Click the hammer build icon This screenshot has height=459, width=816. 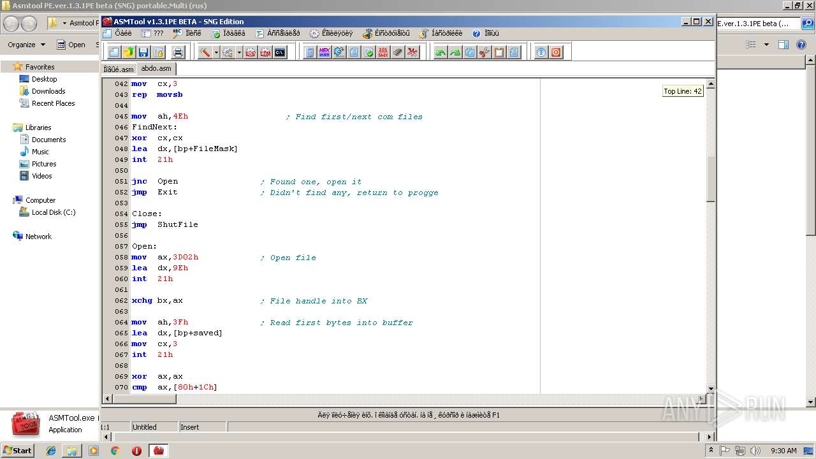tap(205, 52)
